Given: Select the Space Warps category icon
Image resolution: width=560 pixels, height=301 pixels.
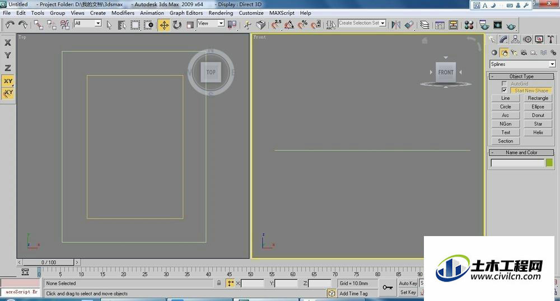Looking at the screenshot, I should coord(543,53).
